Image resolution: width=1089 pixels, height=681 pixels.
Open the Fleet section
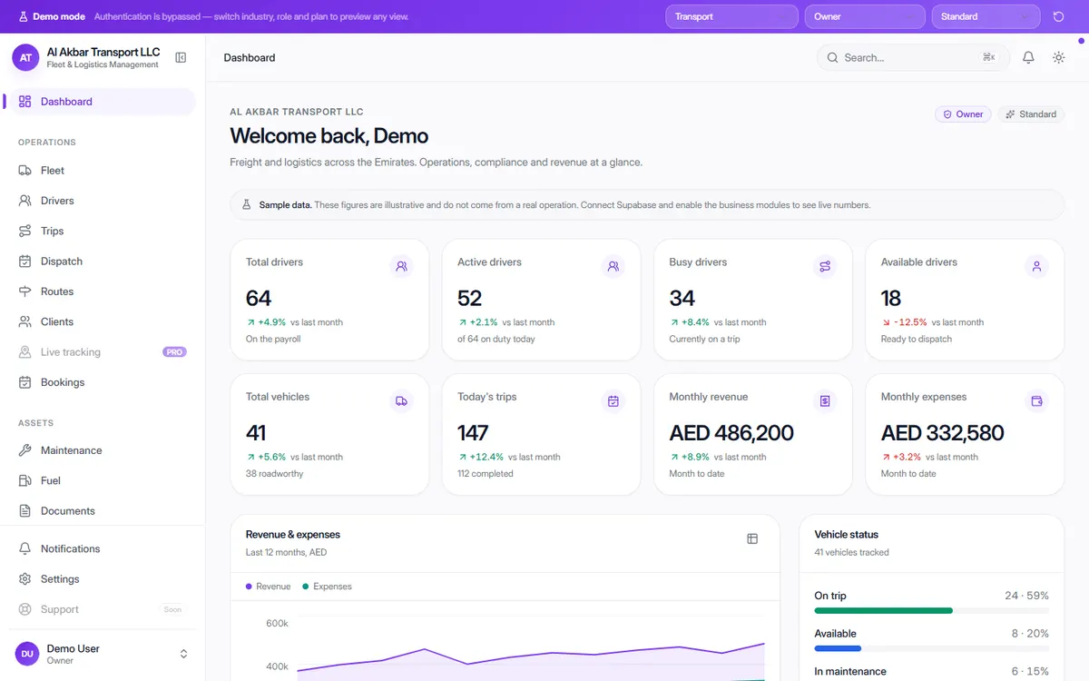(102, 171)
